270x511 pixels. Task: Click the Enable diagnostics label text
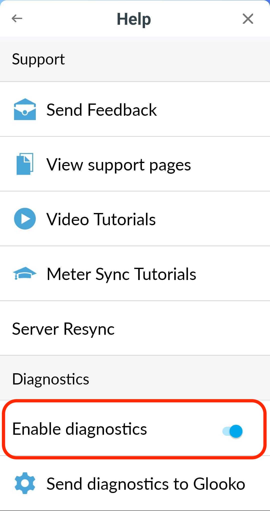tap(79, 429)
